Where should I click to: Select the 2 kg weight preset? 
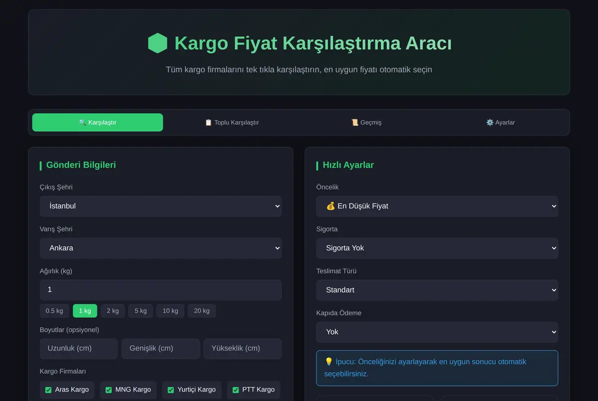click(113, 311)
